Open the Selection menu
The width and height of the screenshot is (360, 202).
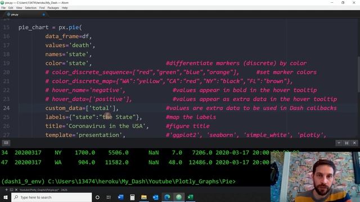click(x=31, y=8)
